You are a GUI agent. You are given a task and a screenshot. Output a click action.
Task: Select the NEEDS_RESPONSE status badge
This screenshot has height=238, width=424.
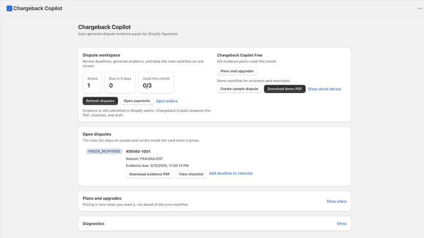tap(104, 151)
